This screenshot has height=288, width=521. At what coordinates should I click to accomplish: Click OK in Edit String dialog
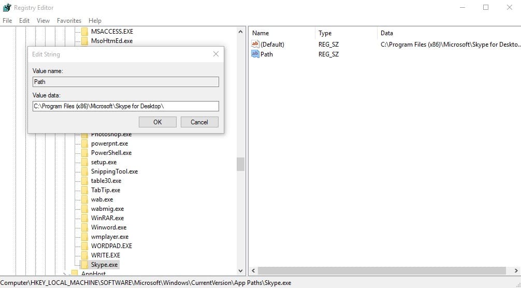(157, 122)
